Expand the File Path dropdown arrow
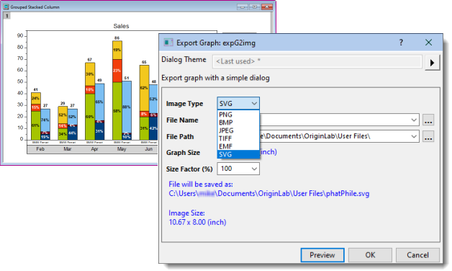Screen dimensions: 452x271 pyautogui.click(x=414, y=136)
